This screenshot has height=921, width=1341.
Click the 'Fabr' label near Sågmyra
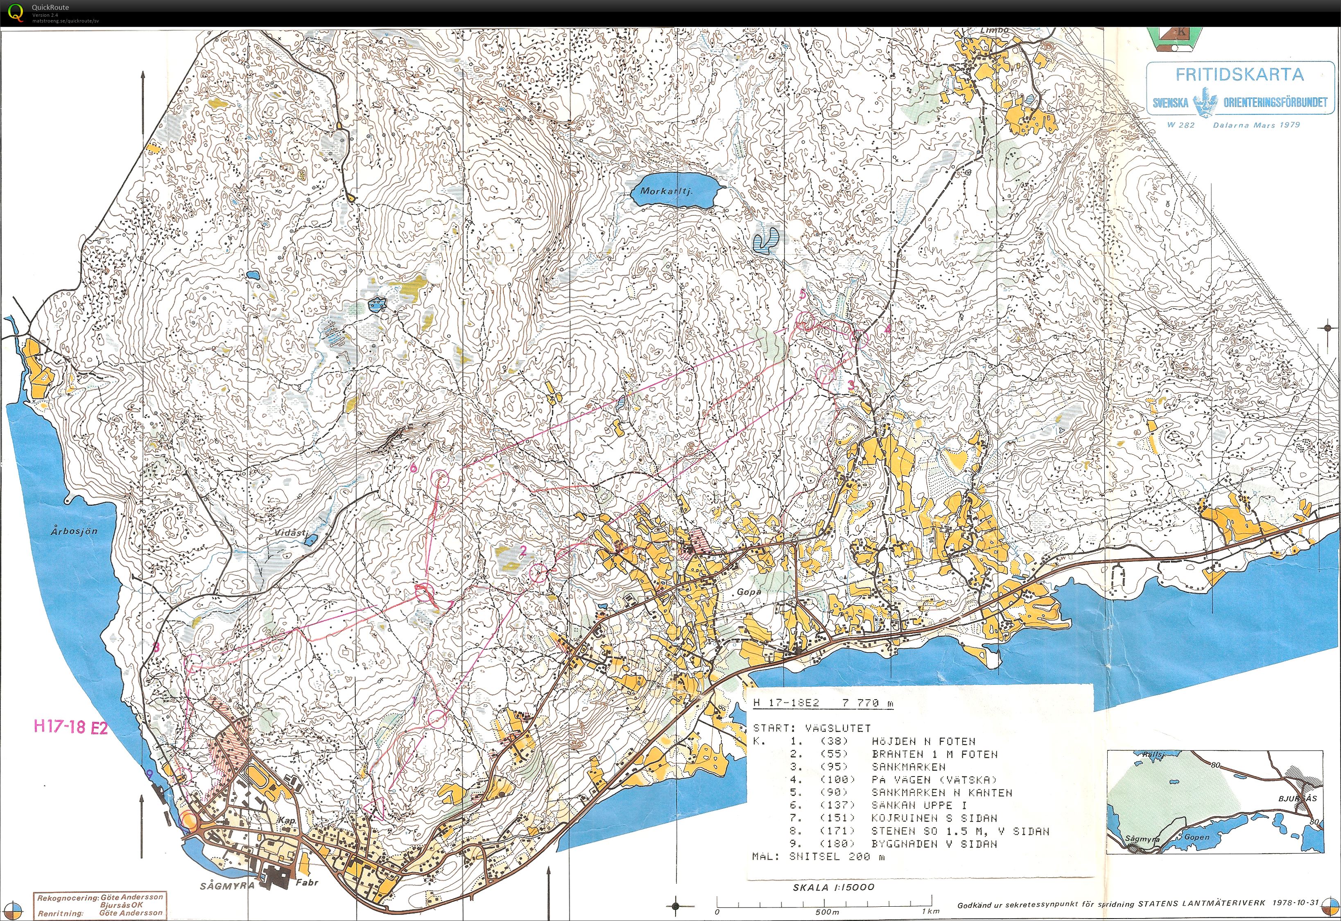[307, 883]
